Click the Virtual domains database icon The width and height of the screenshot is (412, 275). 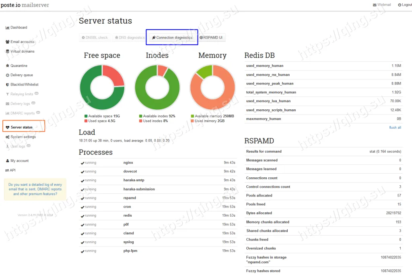click(x=7, y=51)
